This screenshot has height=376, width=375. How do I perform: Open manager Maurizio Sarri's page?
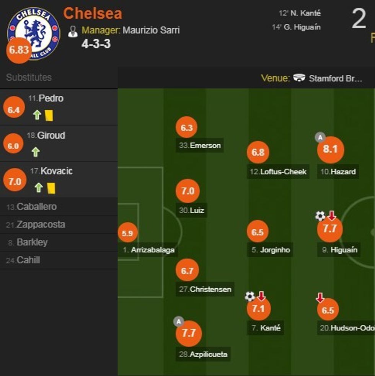click(151, 30)
